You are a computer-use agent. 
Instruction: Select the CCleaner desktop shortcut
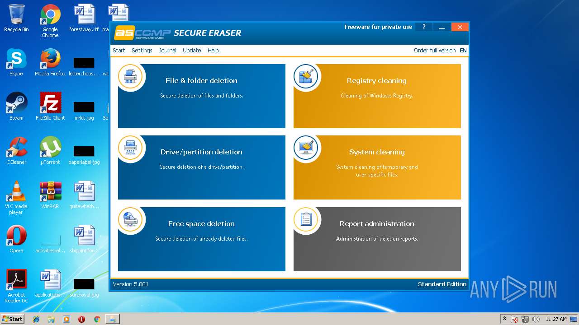coord(16,151)
